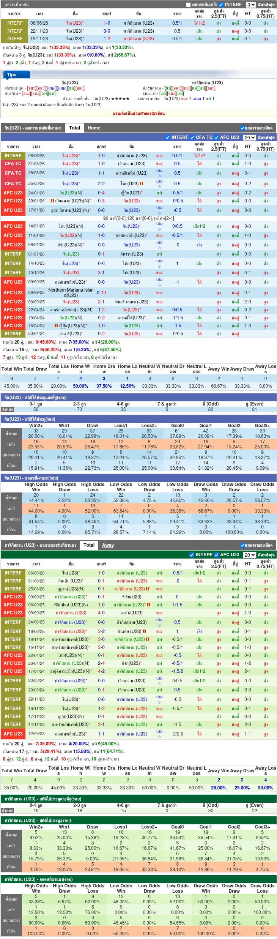Click the 90 นาที[0-0],120 นาที[0-0],จุดโทษ[2-4] note
The image size is (277, 939).
coord(138,218)
